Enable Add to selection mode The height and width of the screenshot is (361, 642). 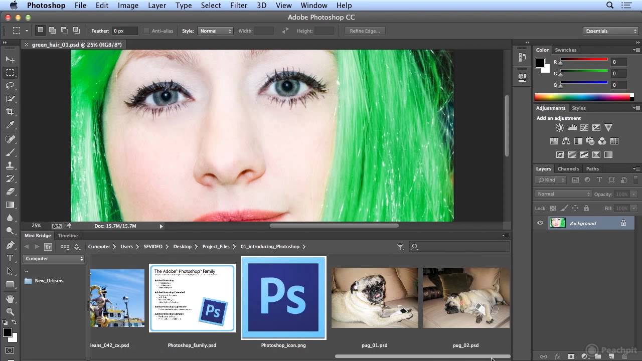pos(52,31)
